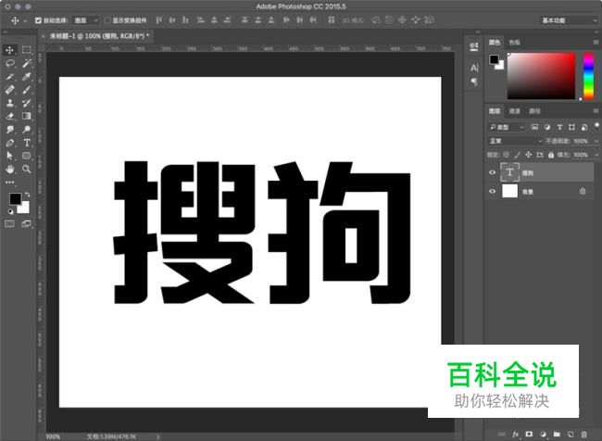Viewport: 602px width, 441px height.
Task: Add a layer mask from Layers footer
Action: click(x=529, y=435)
